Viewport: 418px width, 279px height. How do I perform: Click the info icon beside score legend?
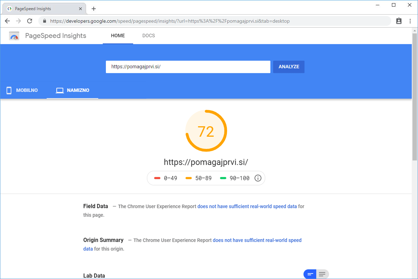[x=258, y=178]
